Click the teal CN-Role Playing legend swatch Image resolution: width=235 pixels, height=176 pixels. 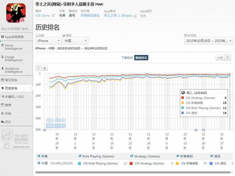[x=79, y=164]
